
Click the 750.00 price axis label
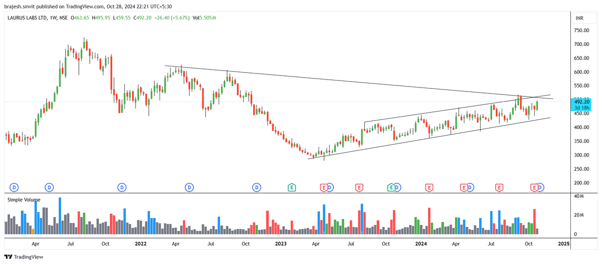tap(581, 30)
